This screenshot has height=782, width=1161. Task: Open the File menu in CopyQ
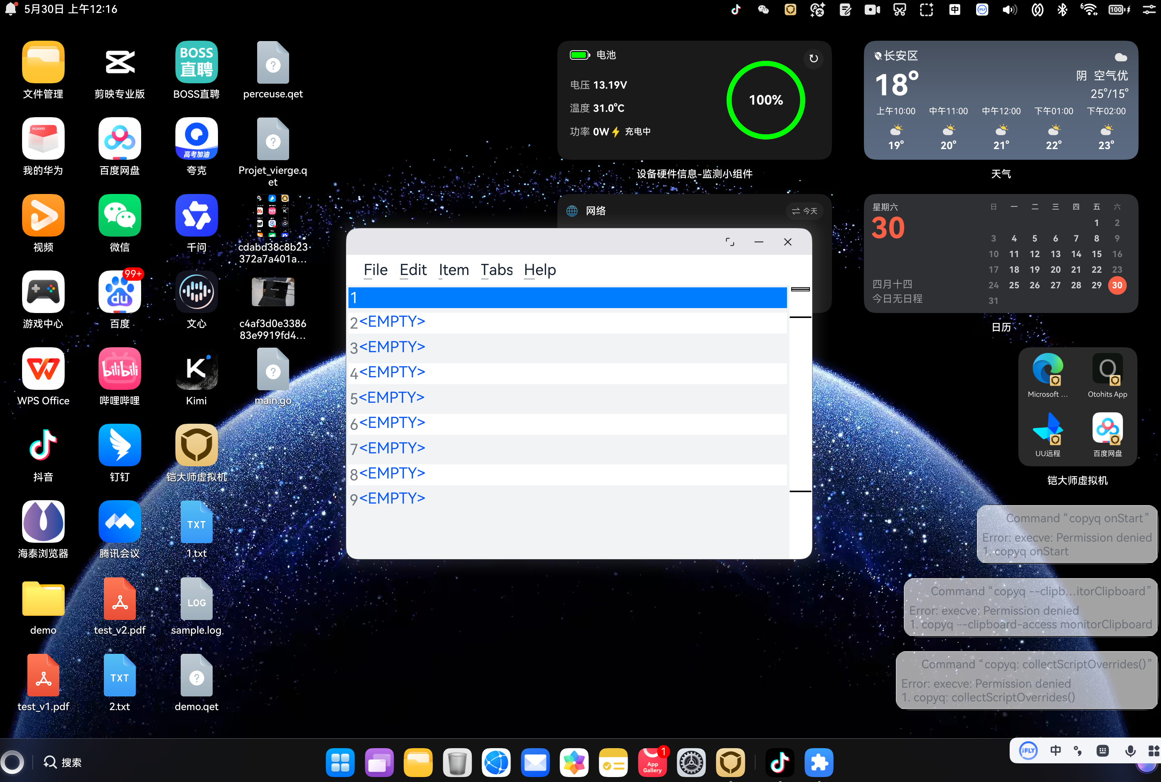point(375,270)
